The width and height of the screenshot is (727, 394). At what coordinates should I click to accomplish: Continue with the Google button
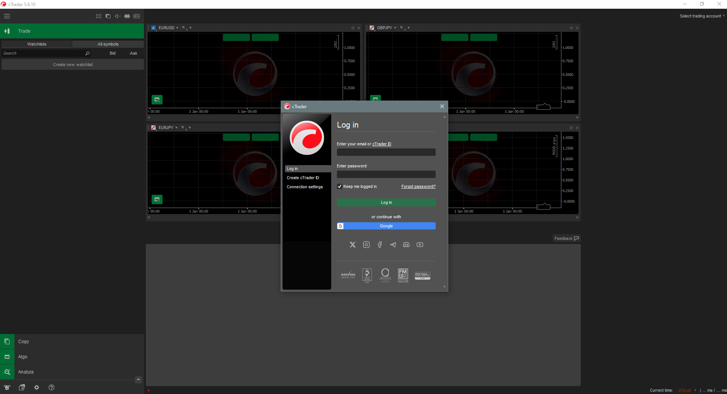tap(386, 226)
